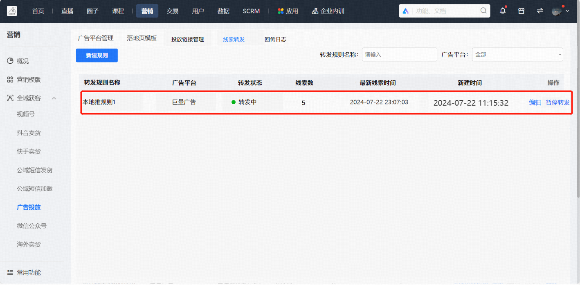Click the app logo in the top-left corner
This screenshot has height=285, width=580.
pos(12,11)
